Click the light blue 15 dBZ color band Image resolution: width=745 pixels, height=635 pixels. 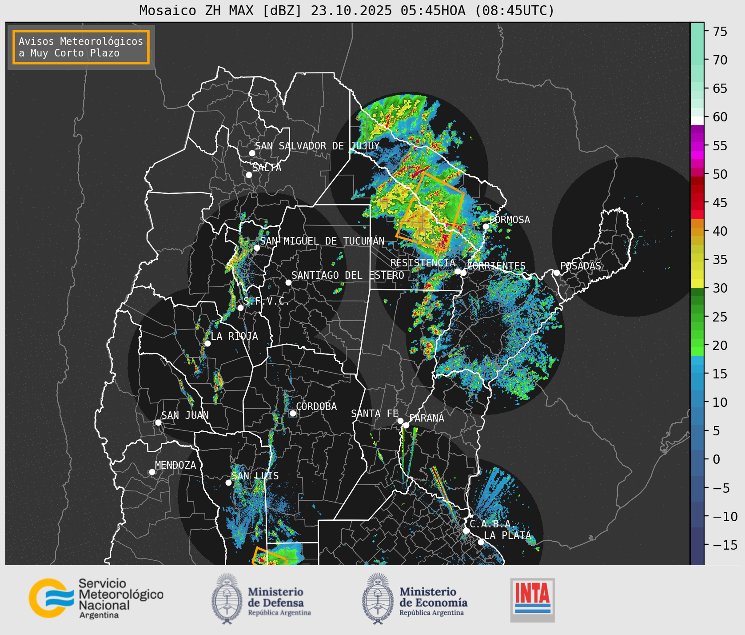pos(697,369)
